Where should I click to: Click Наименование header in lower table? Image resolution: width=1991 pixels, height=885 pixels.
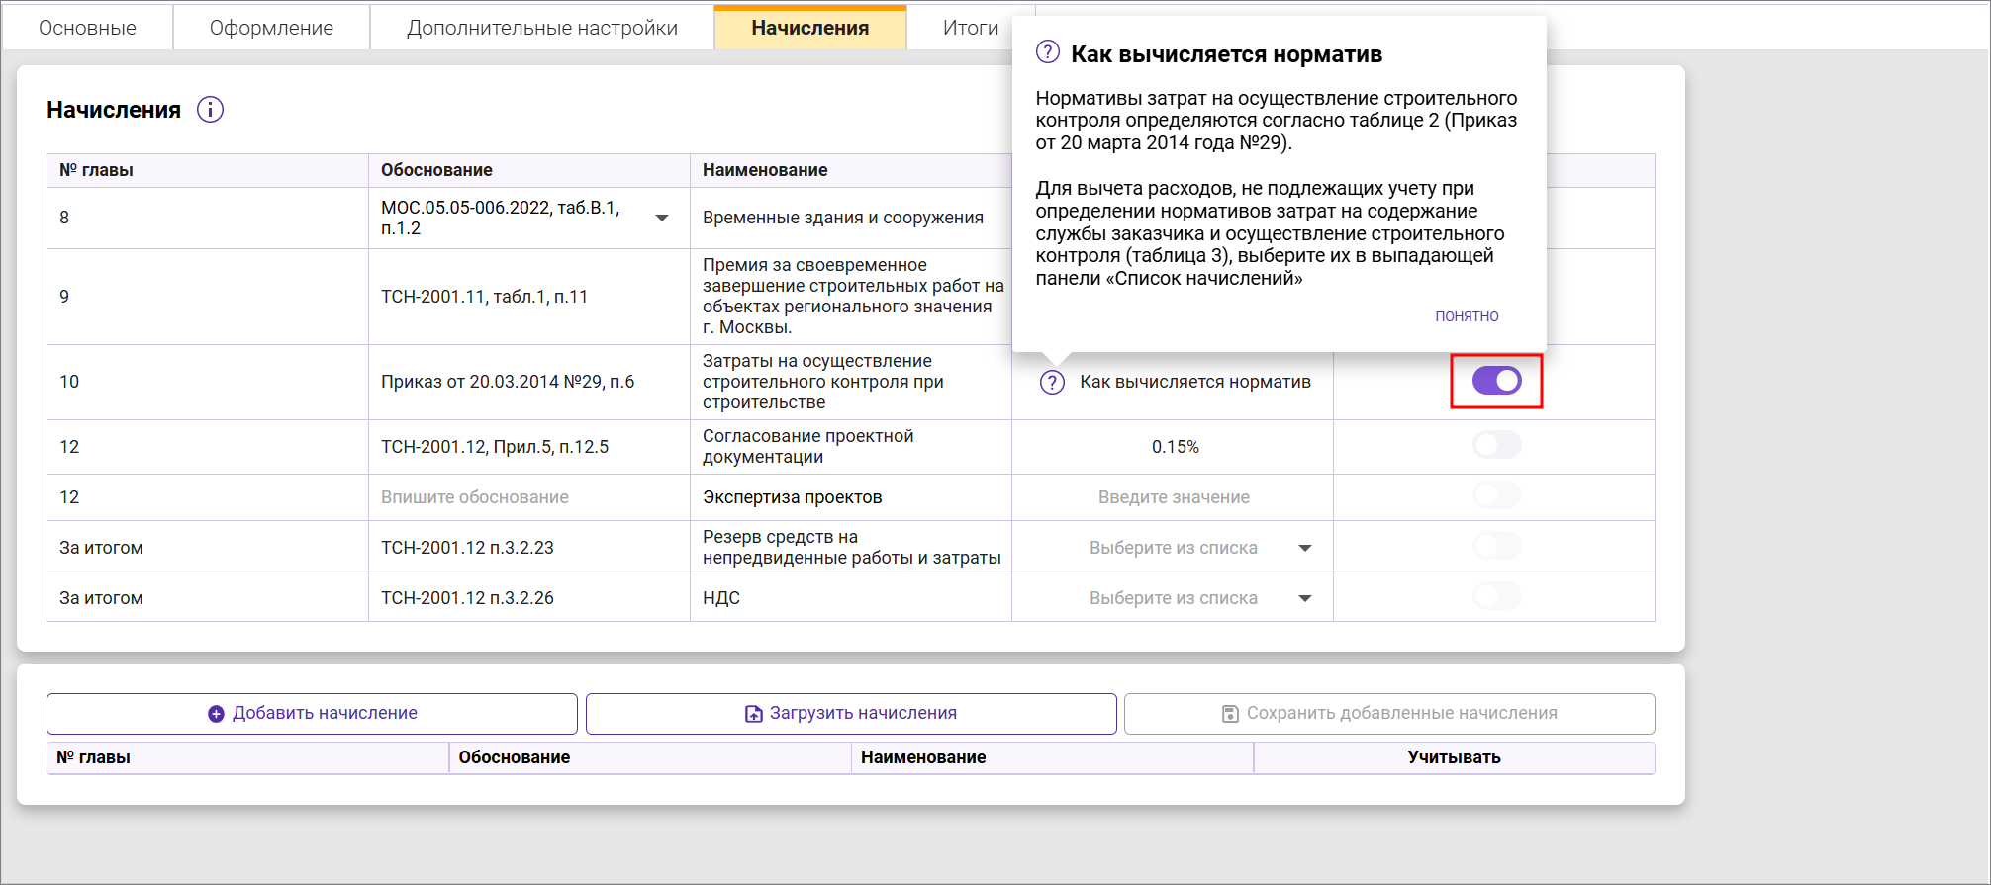[1052, 757]
